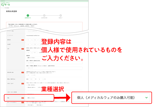This screenshot has width=154, height=107.
Task: Click the first phone number field
Action: click(x=29, y=40)
